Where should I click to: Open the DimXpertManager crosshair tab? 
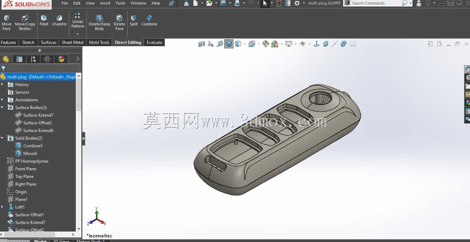point(47,59)
